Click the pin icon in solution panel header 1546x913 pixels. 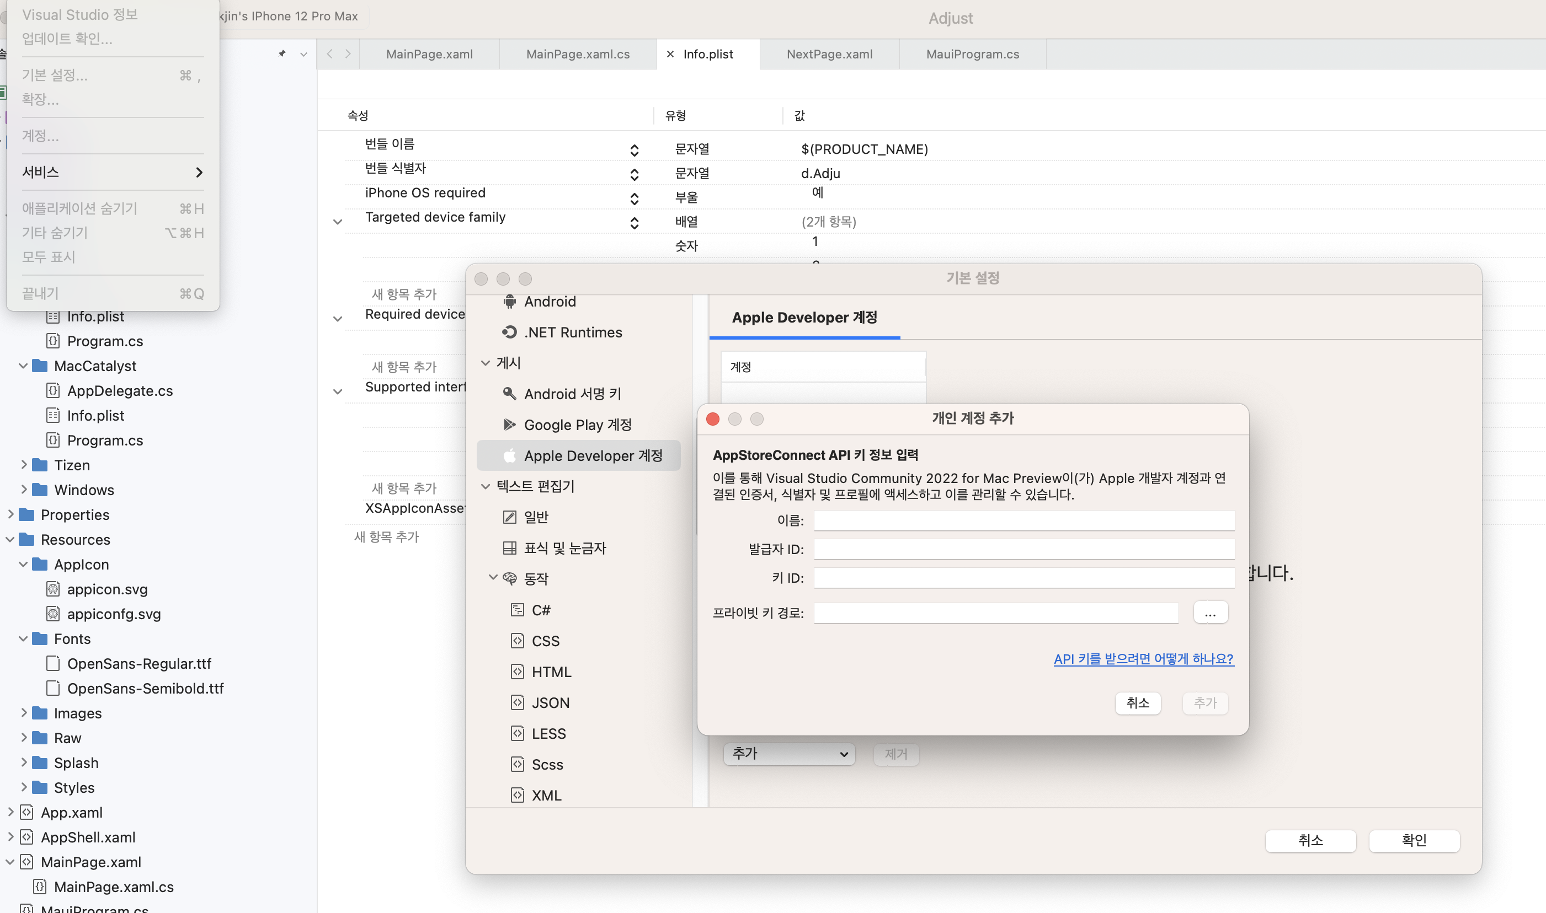[x=282, y=54]
